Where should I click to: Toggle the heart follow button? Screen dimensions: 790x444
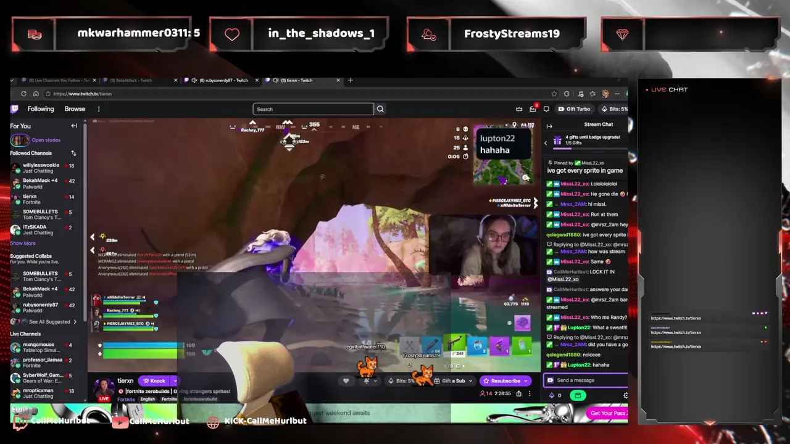tap(346, 381)
